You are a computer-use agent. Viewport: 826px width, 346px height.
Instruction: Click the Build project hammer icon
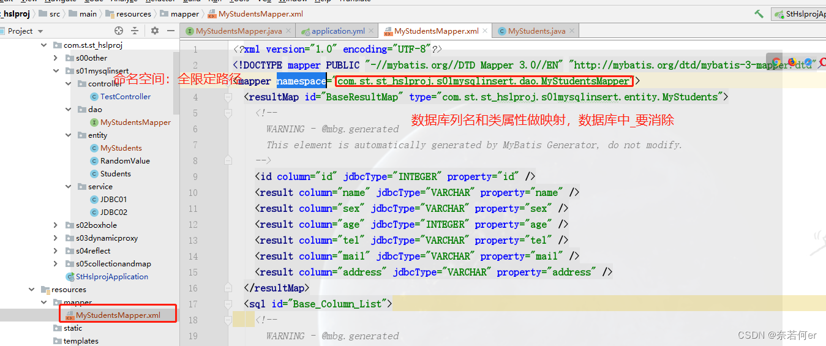[x=759, y=13]
